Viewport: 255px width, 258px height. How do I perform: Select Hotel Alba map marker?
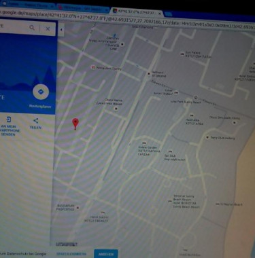pos(192,115)
